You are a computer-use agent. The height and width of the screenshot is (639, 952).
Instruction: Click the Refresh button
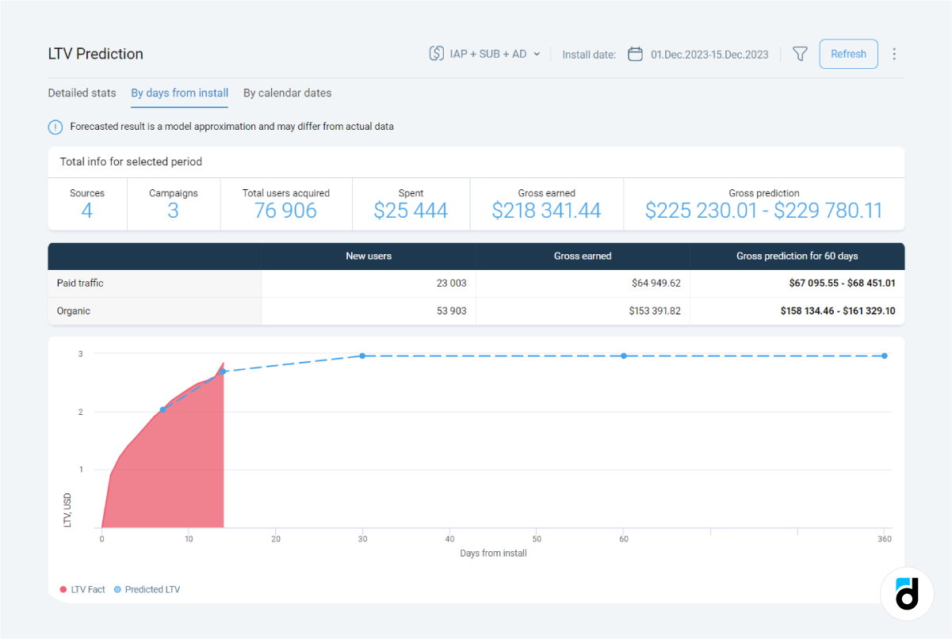[848, 53]
